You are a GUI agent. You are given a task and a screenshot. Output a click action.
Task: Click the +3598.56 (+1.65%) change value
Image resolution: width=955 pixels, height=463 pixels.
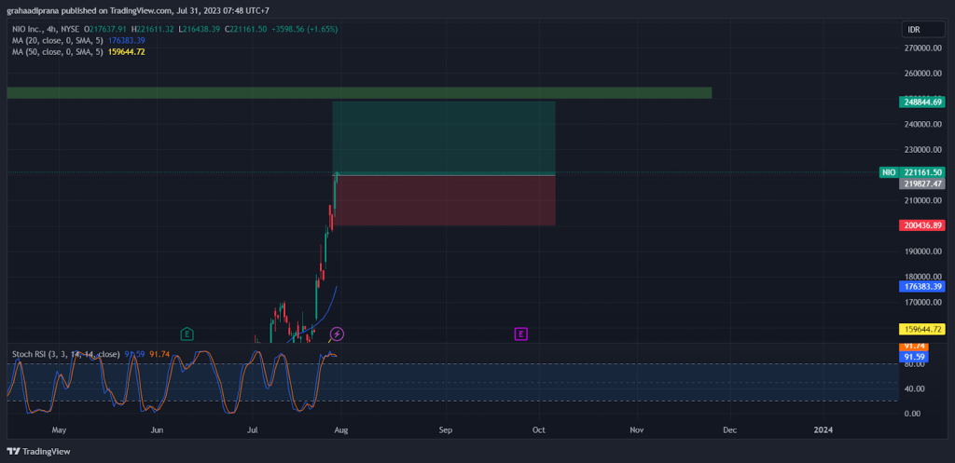pyautogui.click(x=305, y=29)
